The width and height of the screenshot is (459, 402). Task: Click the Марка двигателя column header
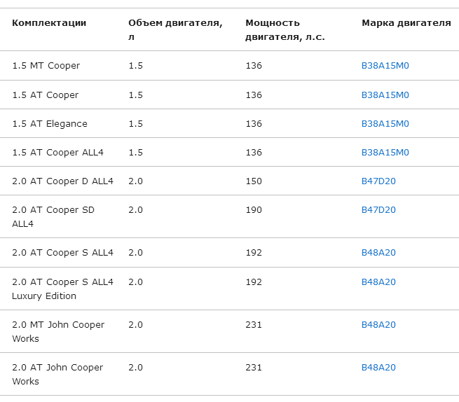pyautogui.click(x=406, y=23)
